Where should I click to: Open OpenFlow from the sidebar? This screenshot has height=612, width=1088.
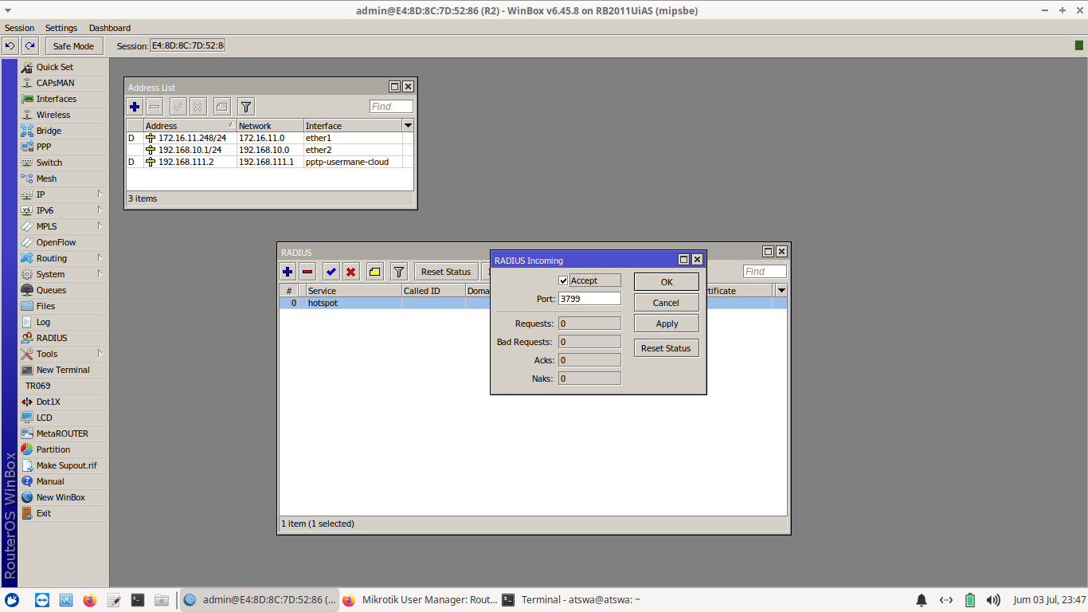pos(64,242)
